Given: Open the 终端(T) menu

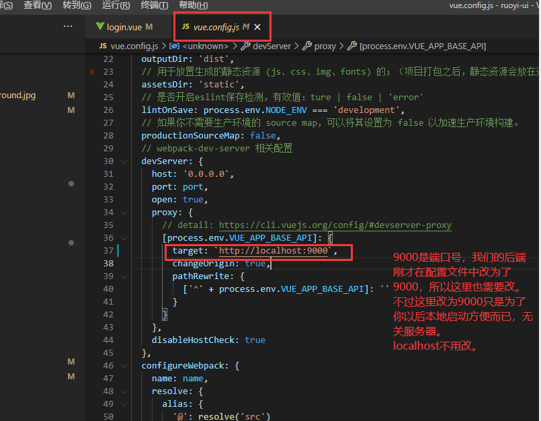Looking at the screenshot, I should (x=154, y=5).
